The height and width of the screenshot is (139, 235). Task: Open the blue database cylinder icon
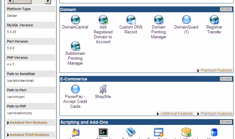(x=214, y=132)
